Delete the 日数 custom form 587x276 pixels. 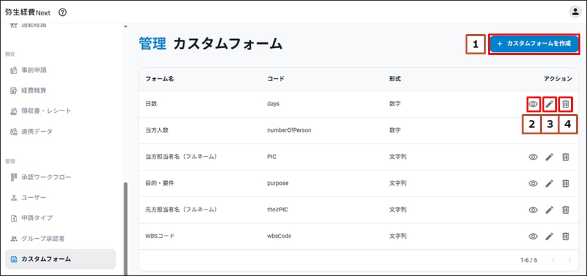tap(566, 104)
